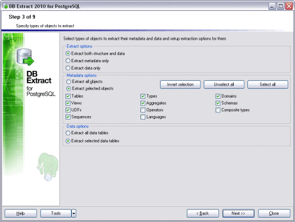Enable the Operators checkbox
This screenshot has height=222, width=295.
(x=143, y=110)
